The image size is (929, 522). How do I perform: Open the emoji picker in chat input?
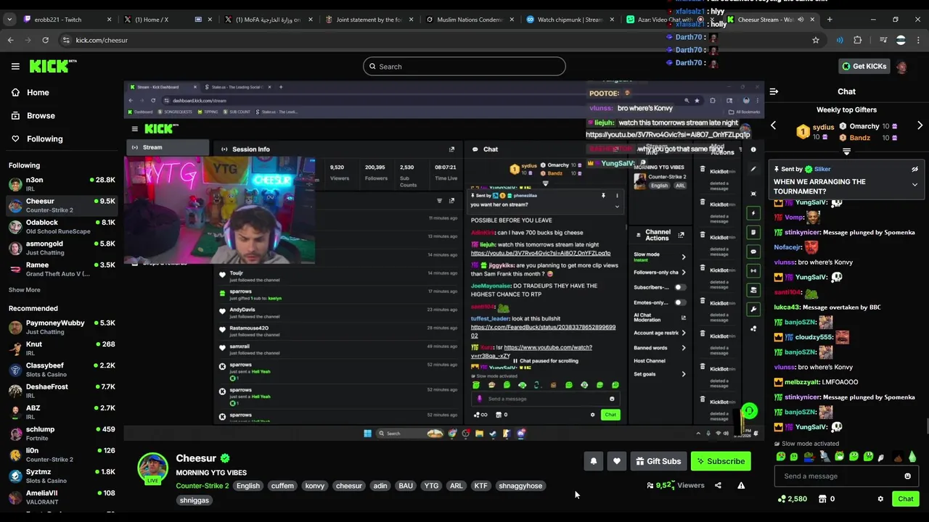click(x=907, y=476)
